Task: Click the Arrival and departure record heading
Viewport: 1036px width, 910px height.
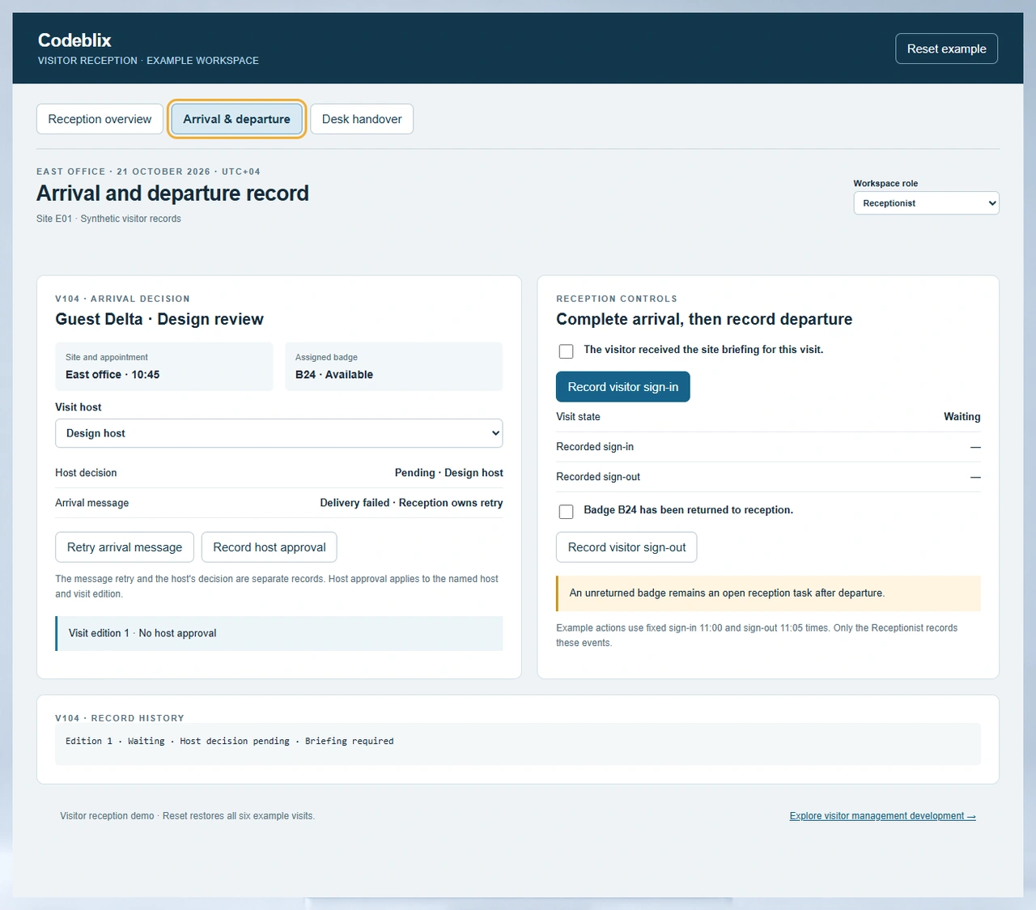Action: click(172, 193)
